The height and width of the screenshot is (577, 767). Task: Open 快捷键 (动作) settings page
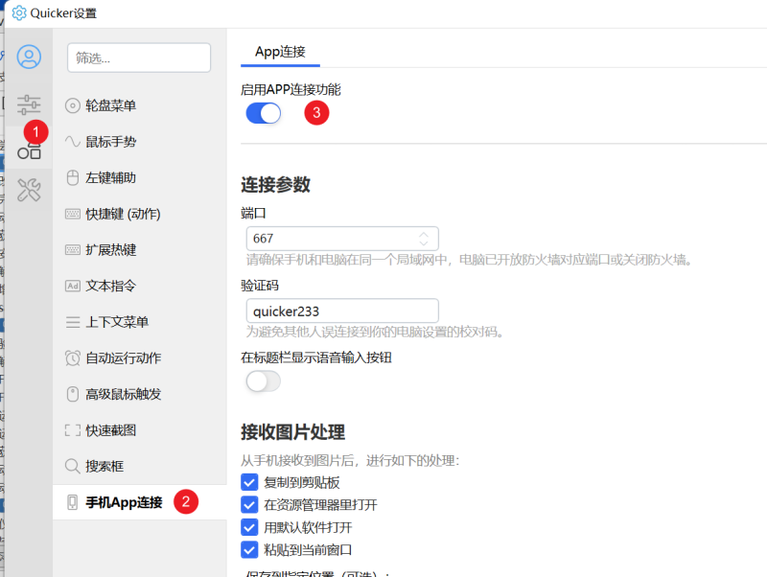click(x=139, y=214)
